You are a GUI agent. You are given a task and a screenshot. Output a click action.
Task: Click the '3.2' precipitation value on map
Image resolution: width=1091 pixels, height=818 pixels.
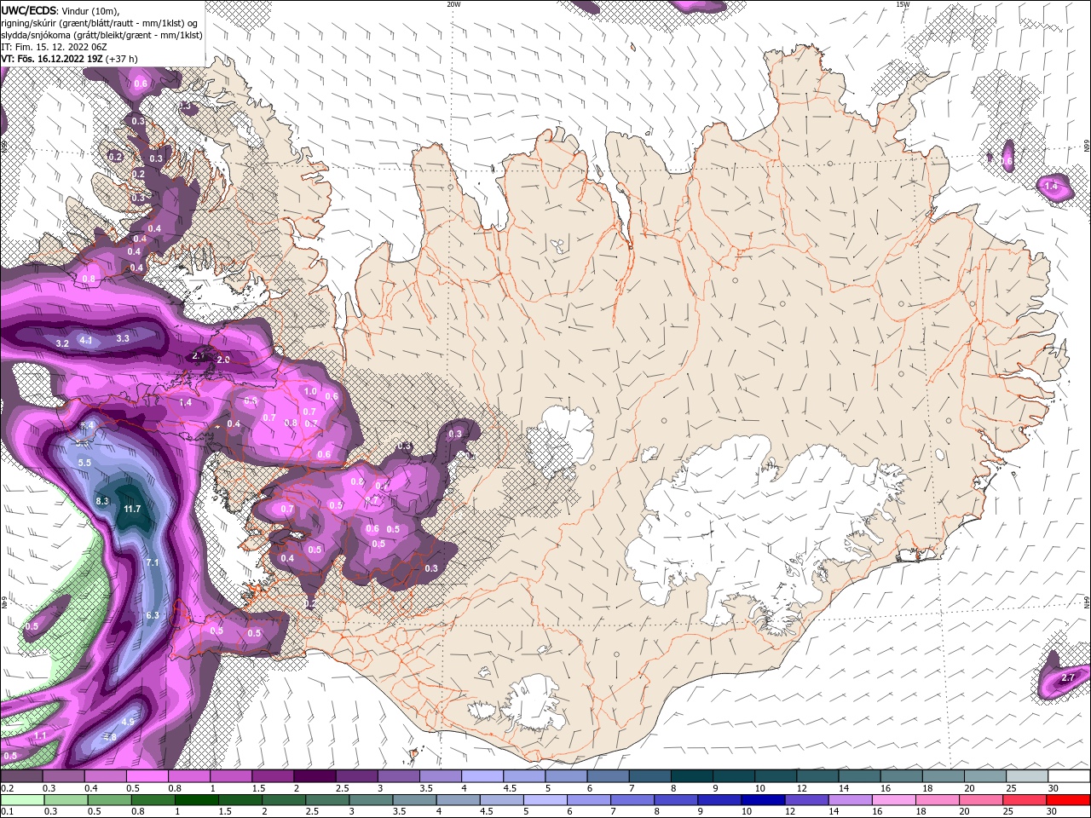(x=62, y=343)
